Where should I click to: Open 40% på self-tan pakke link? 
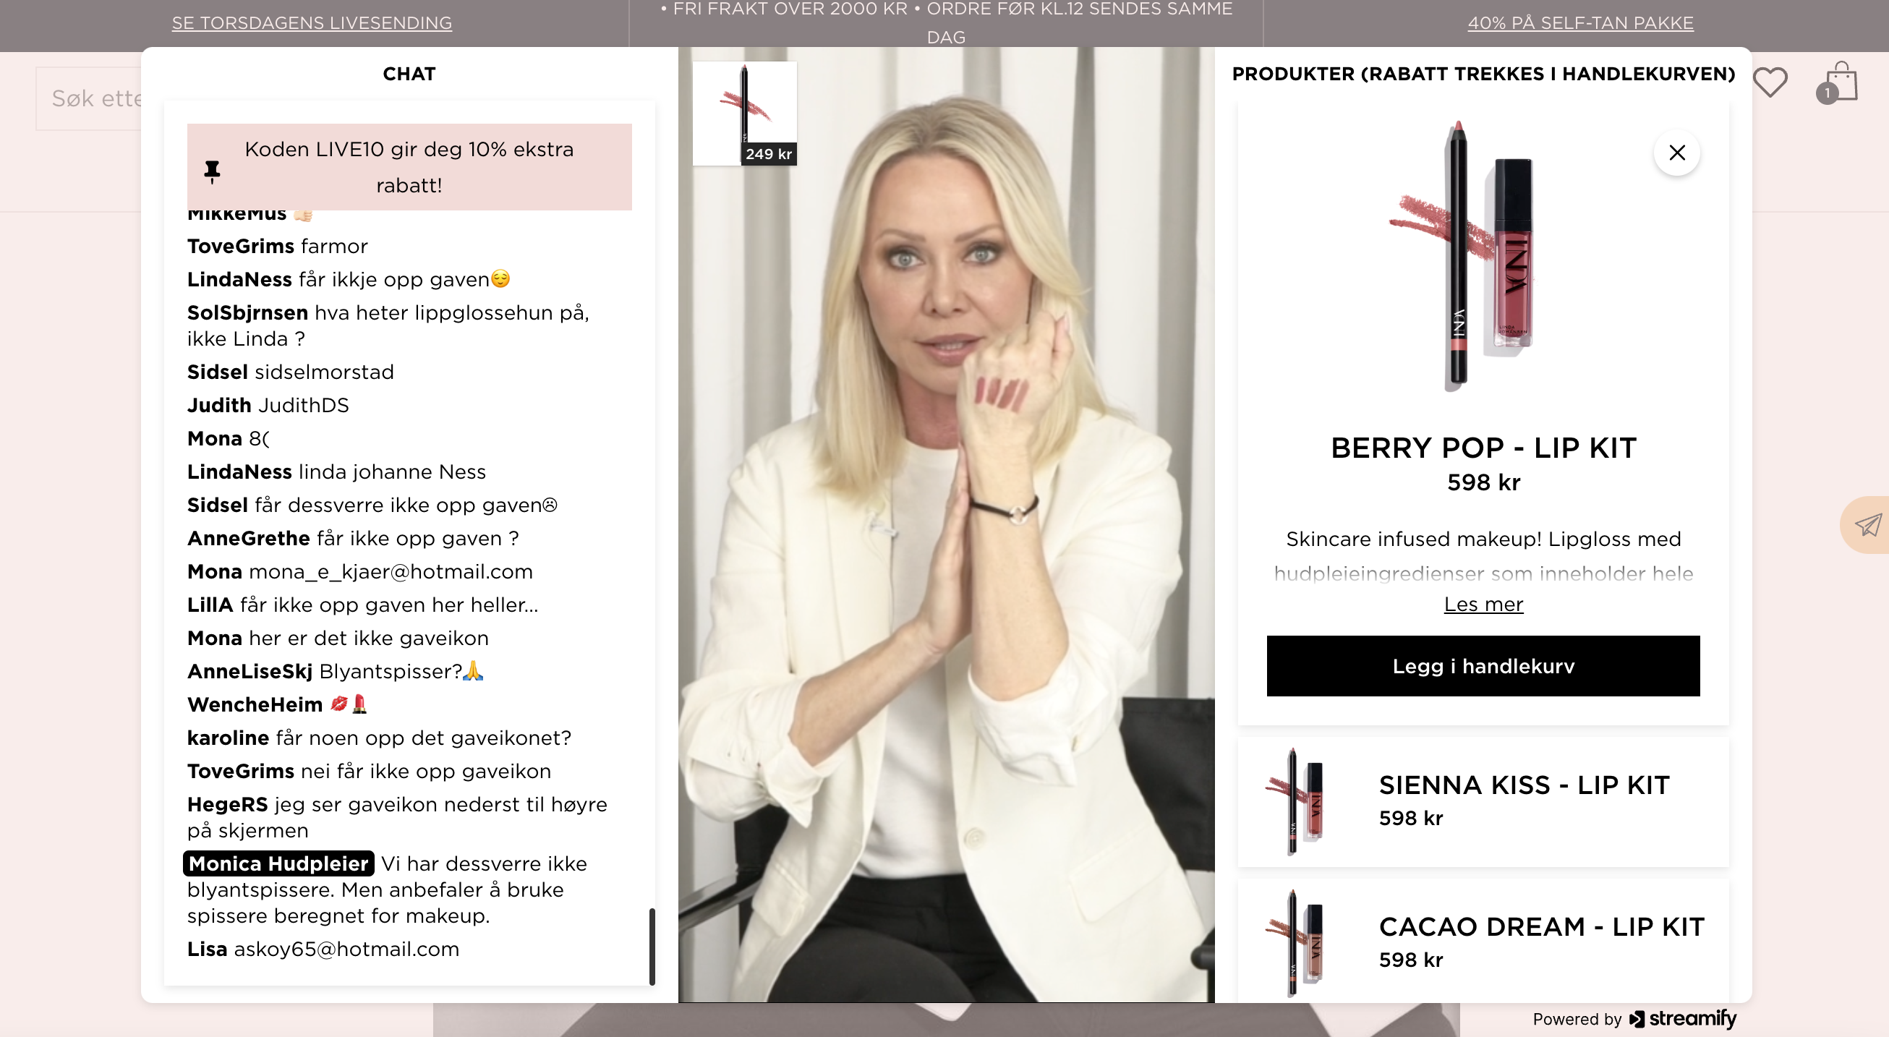click(1580, 22)
